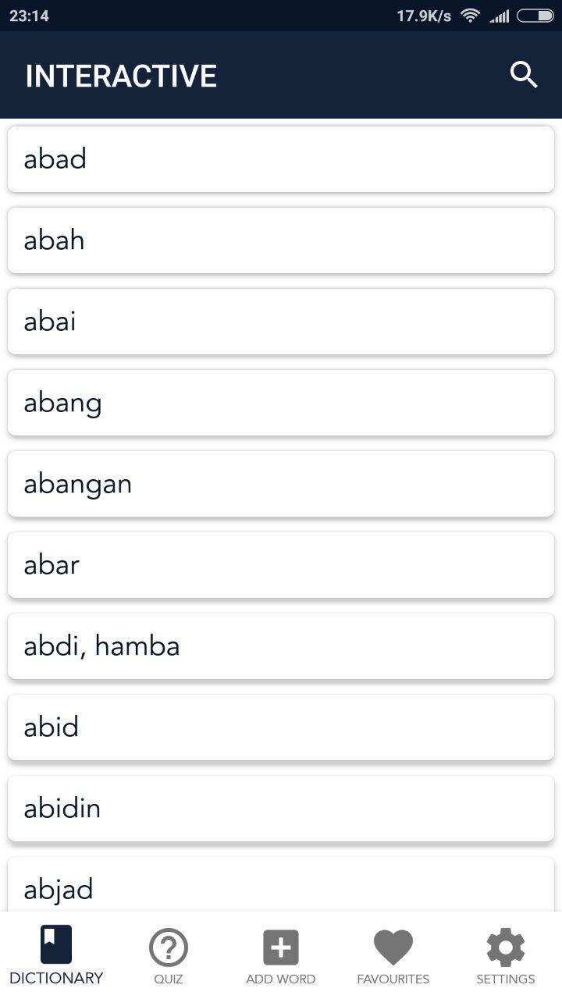562x999 pixels.
Task: Tap the battery indicator icon
Action: click(535, 16)
